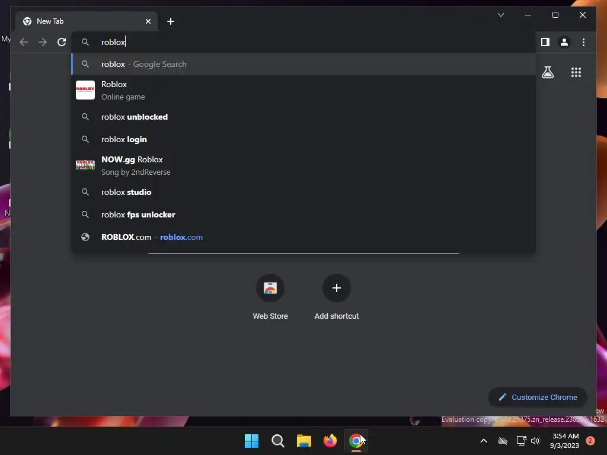
Task: Close the New Tab tab
Action: (x=148, y=21)
